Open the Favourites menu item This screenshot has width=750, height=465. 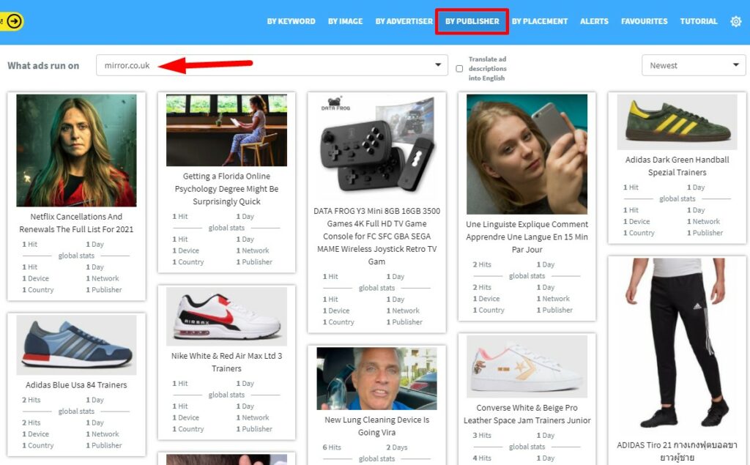(x=644, y=21)
